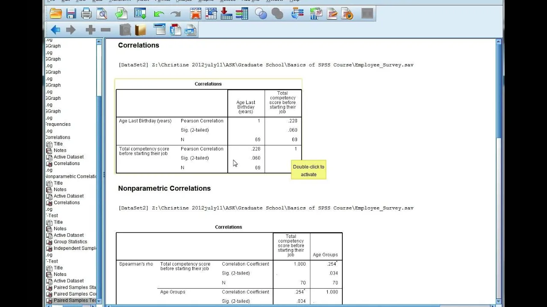Insert a heading using the heading icon
This screenshot has height=307, width=547.
159,30
